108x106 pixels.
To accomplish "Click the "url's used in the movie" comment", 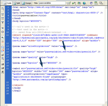I will 31,27.
